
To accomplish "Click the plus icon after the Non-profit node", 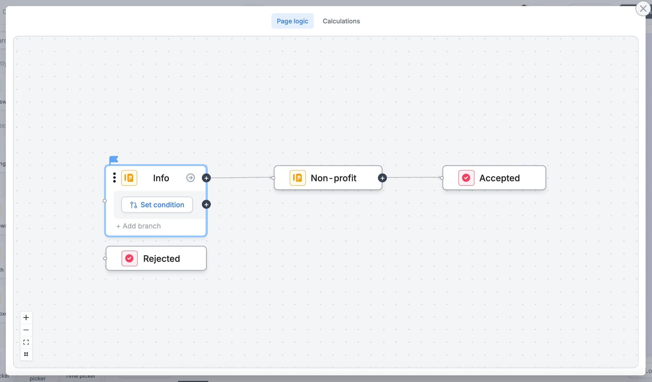I will coord(382,178).
